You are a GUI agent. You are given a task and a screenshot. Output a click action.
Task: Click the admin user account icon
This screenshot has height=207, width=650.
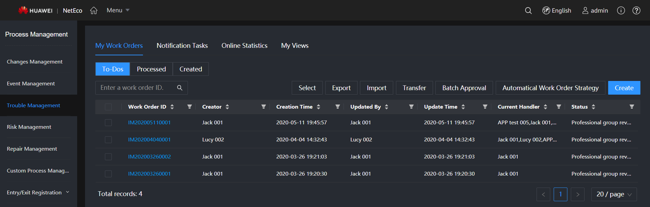(x=585, y=11)
